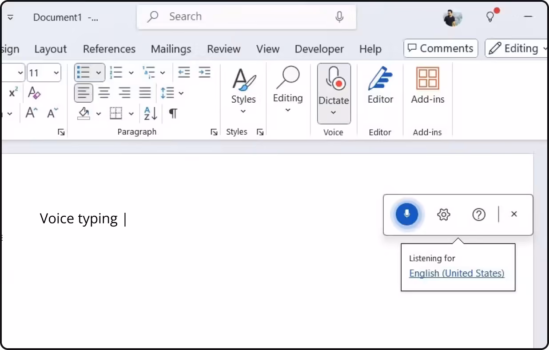Toggle Justify paragraph alignment
Screen dimensions: 549x350
tap(145, 93)
